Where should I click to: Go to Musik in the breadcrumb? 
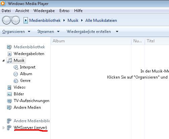(x=73, y=20)
